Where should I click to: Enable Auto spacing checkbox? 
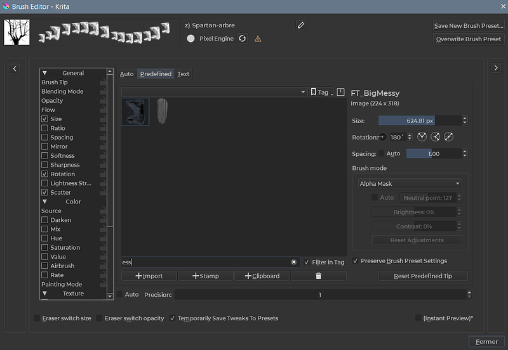382,153
